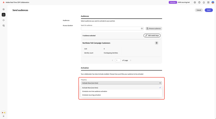Go to next page of audiences

tap(130, 60)
